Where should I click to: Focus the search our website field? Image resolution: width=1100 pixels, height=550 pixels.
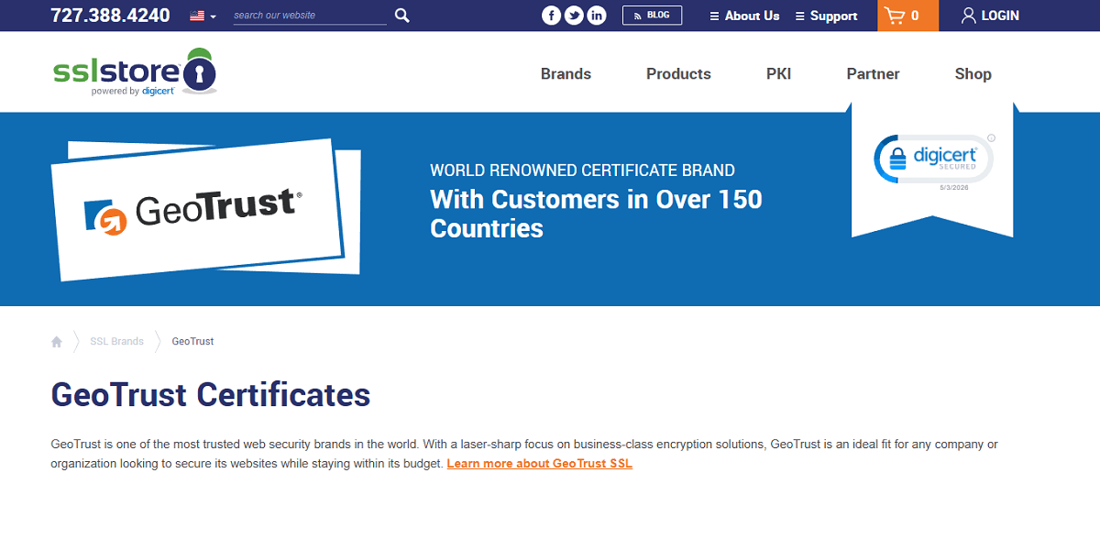tap(310, 16)
